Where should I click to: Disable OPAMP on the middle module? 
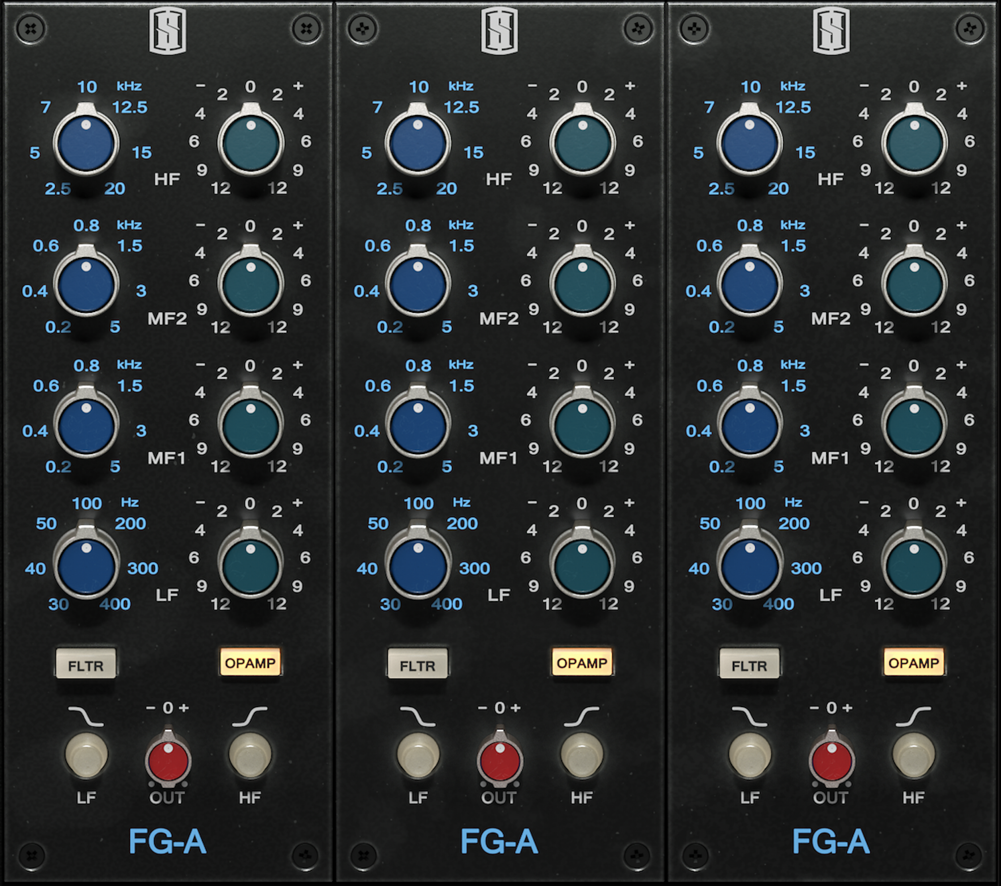coord(582,663)
